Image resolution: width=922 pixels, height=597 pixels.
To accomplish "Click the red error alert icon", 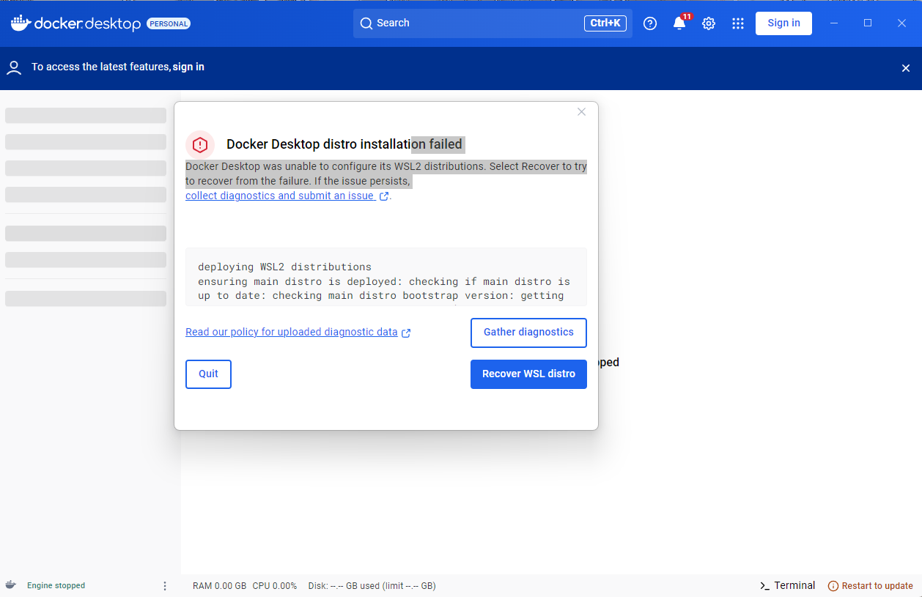I will [200, 145].
